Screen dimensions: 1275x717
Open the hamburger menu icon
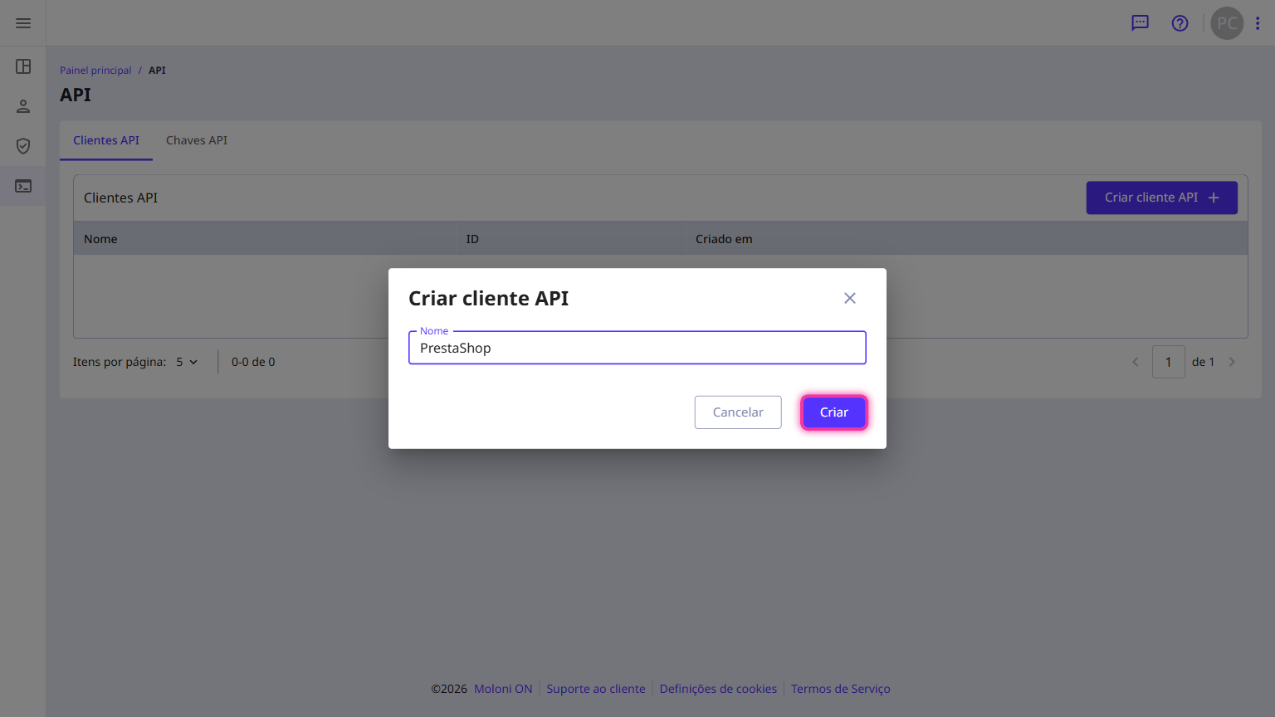coord(23,23)
